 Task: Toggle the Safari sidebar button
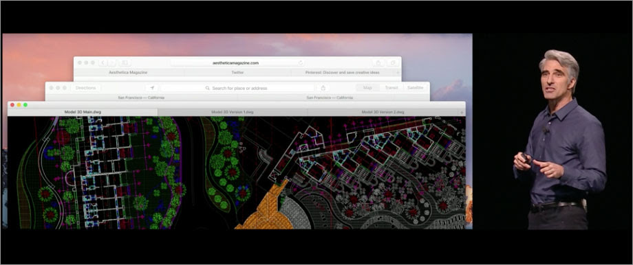pos(125,63)
